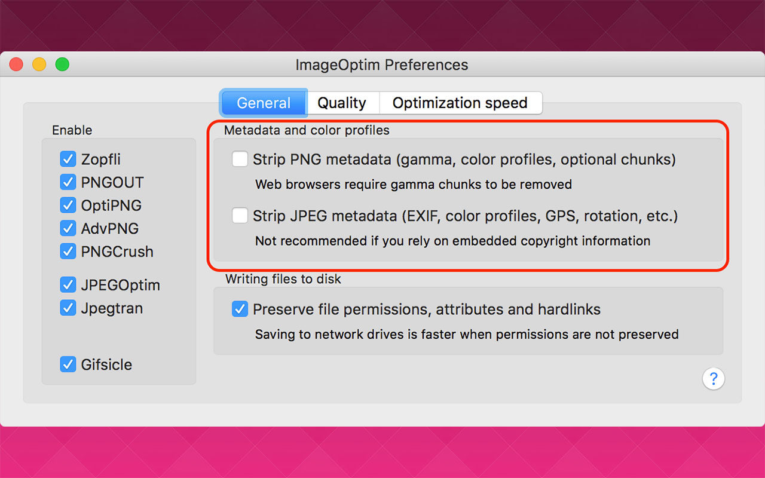Click the Metadata and color profiles heading
The width and height of the screenshot is (765, 478).
coord(307,130)
